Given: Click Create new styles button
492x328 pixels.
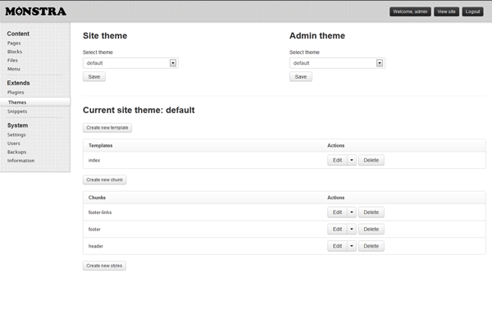Looking at the screenshot, I should click(x=104, y=266).
